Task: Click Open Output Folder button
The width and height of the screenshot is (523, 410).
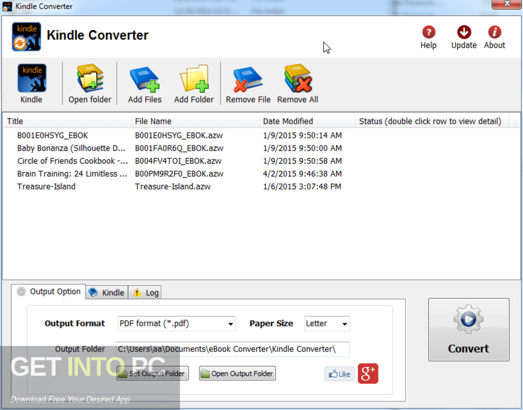Action: coord(237,373)
